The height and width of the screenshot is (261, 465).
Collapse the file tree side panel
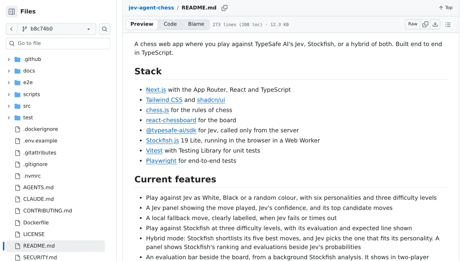(x=12, y=12)
